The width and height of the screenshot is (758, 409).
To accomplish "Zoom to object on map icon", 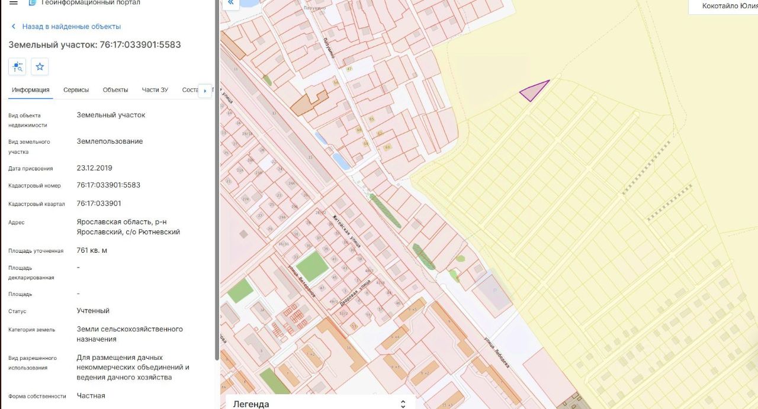I will pos(17,67).
